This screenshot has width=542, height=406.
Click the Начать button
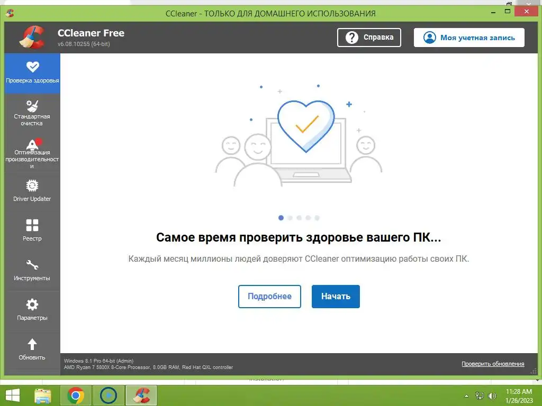336,296
